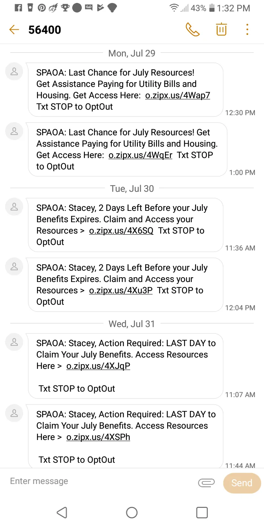Screen dimensions: 264x528
Task: Open link o.zipx.us/4Wap7
Action: coord(177,95)
